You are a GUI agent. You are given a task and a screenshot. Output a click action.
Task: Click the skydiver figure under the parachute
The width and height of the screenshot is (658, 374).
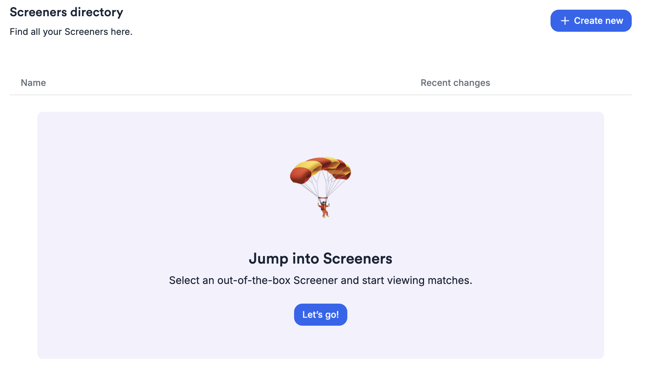click(x=324, y=208)
